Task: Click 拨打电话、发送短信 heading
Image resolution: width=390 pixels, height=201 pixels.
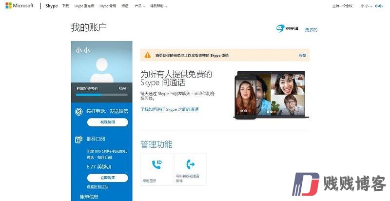Action: click(x=107, y=111)
